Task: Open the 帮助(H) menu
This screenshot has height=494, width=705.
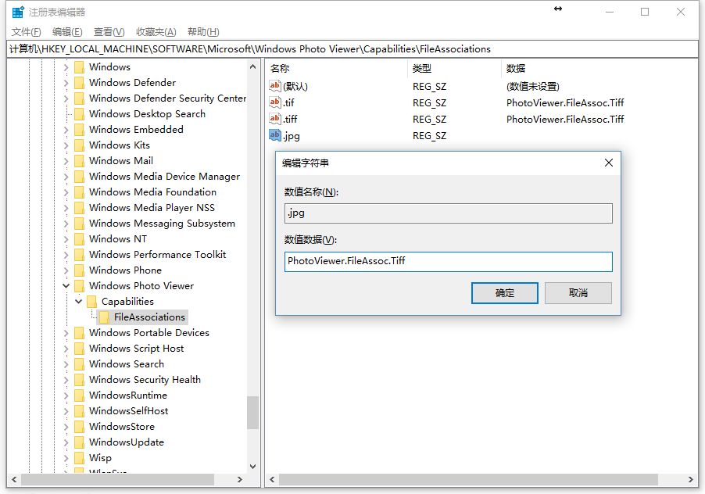Action: coord(203,32)
